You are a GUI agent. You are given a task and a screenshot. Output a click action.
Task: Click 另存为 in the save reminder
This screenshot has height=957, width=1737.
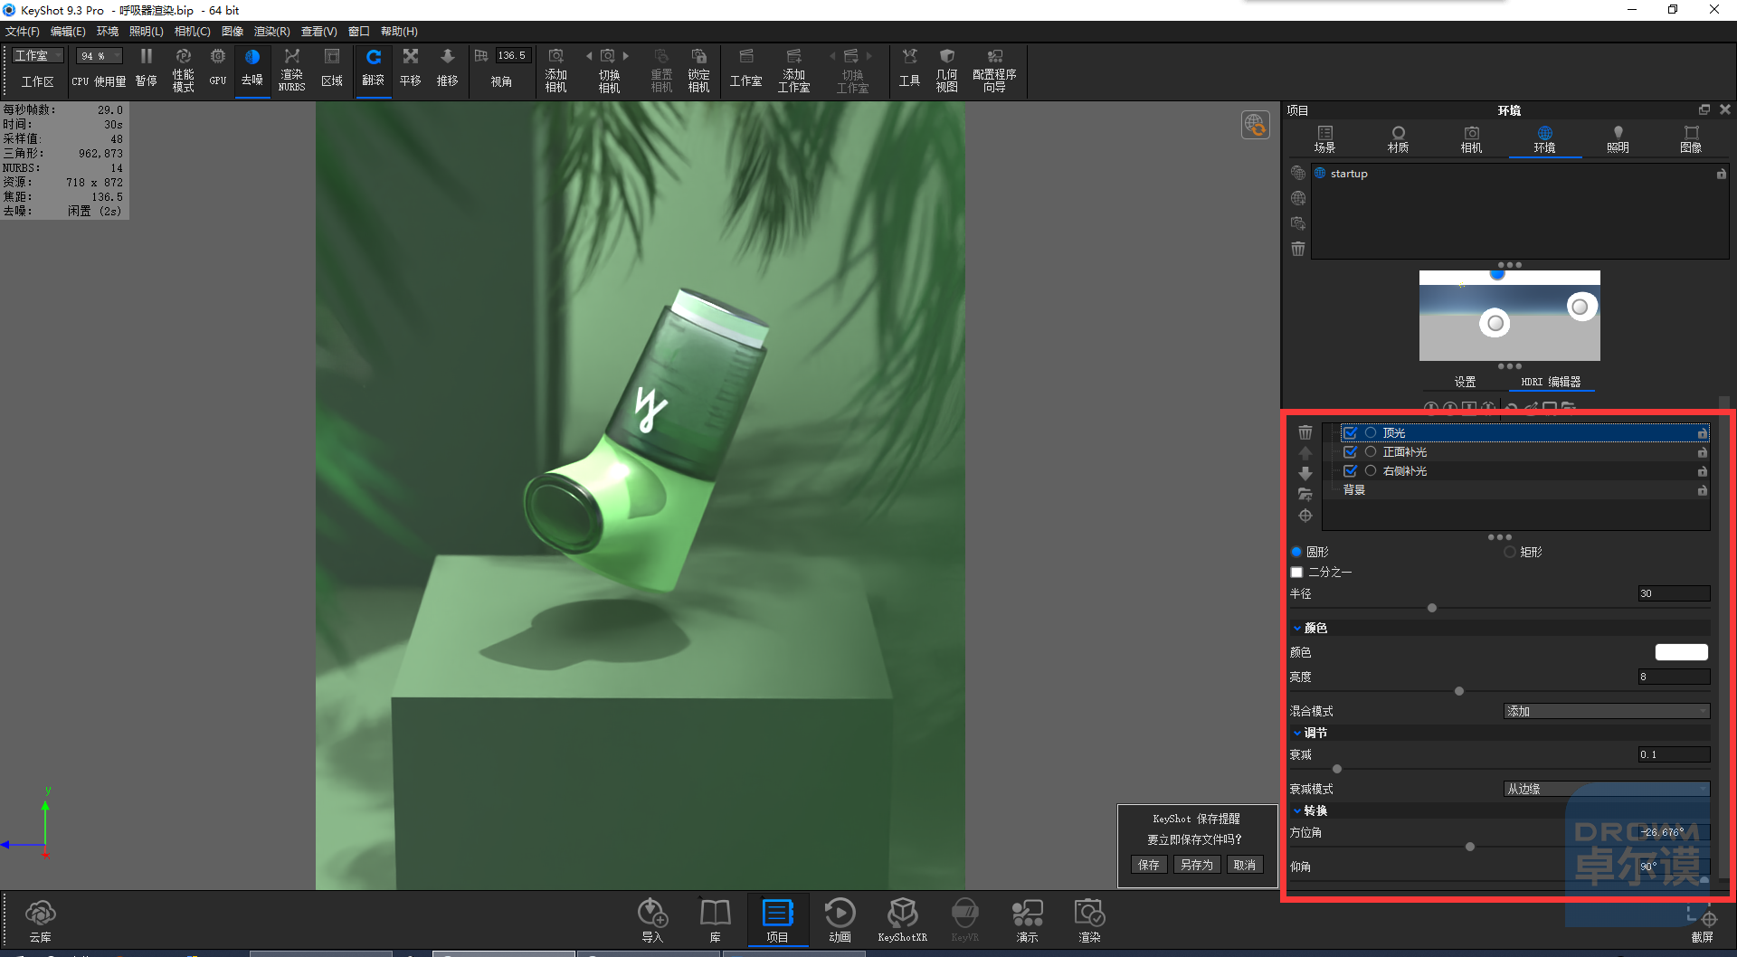1197,866
